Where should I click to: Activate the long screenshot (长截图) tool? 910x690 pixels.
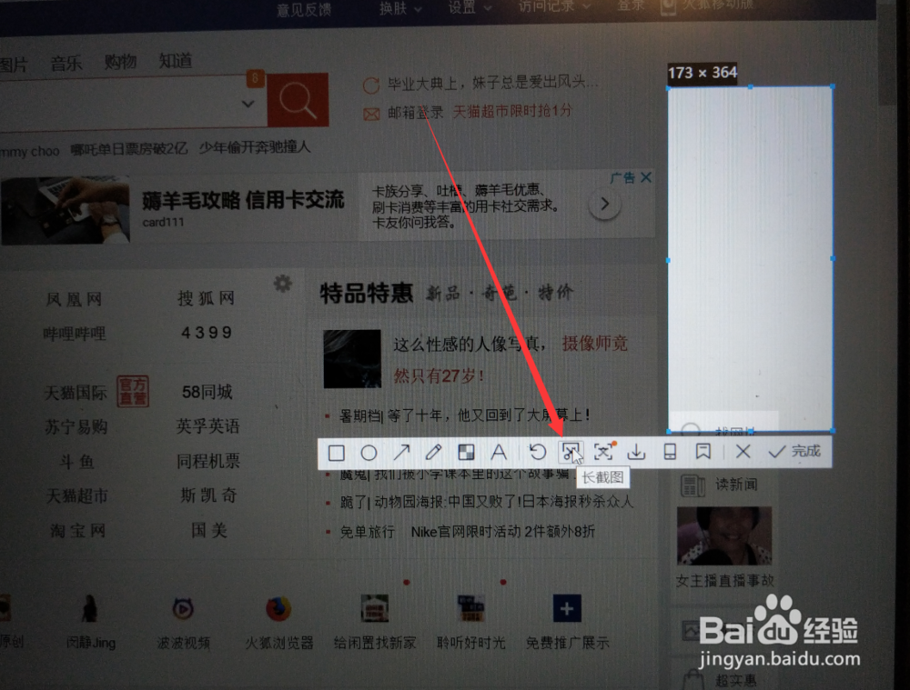(x=570, y=452)
